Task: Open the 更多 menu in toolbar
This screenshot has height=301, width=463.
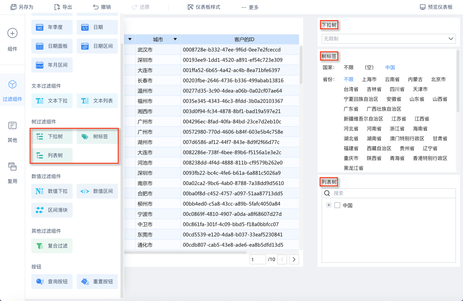Action: pos(250,7)
